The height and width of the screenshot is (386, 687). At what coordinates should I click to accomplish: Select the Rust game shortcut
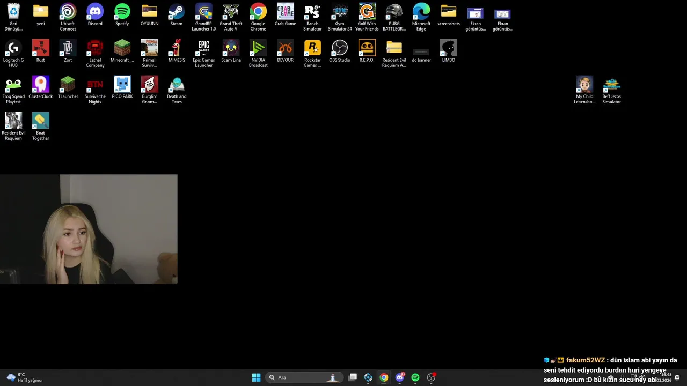41,51
